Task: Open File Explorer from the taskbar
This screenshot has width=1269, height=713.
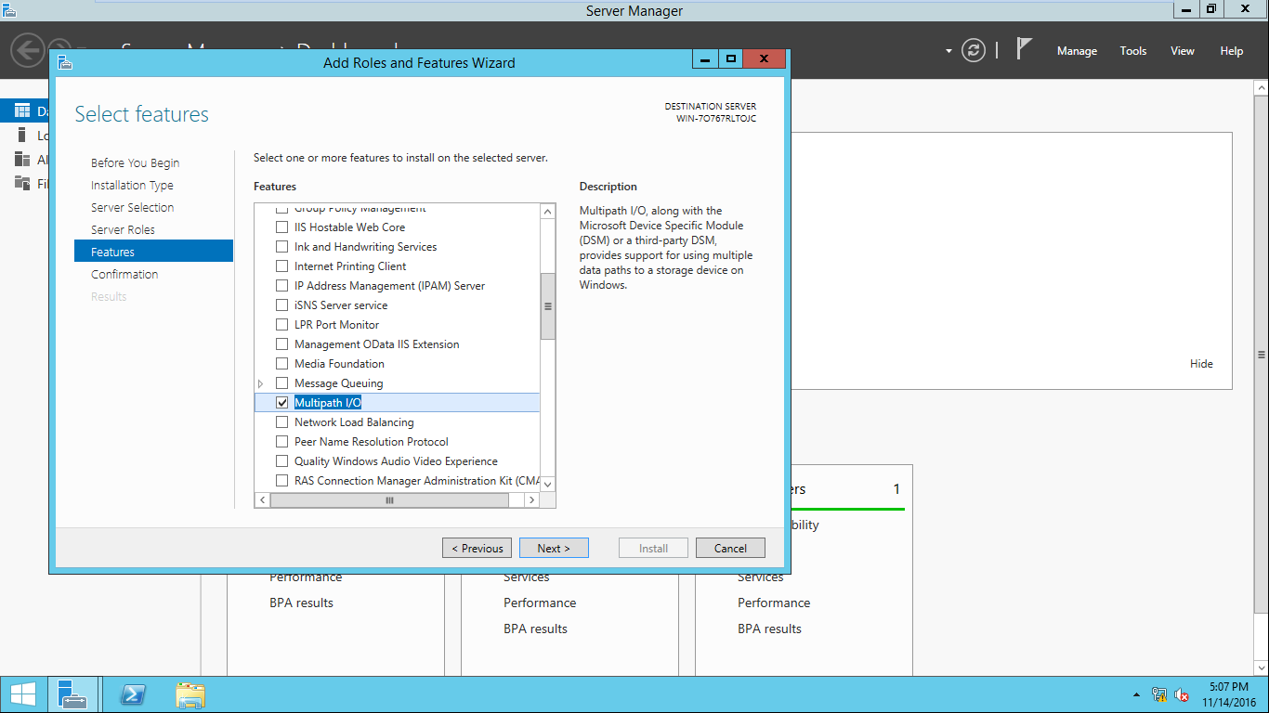Action: point(190,694)
